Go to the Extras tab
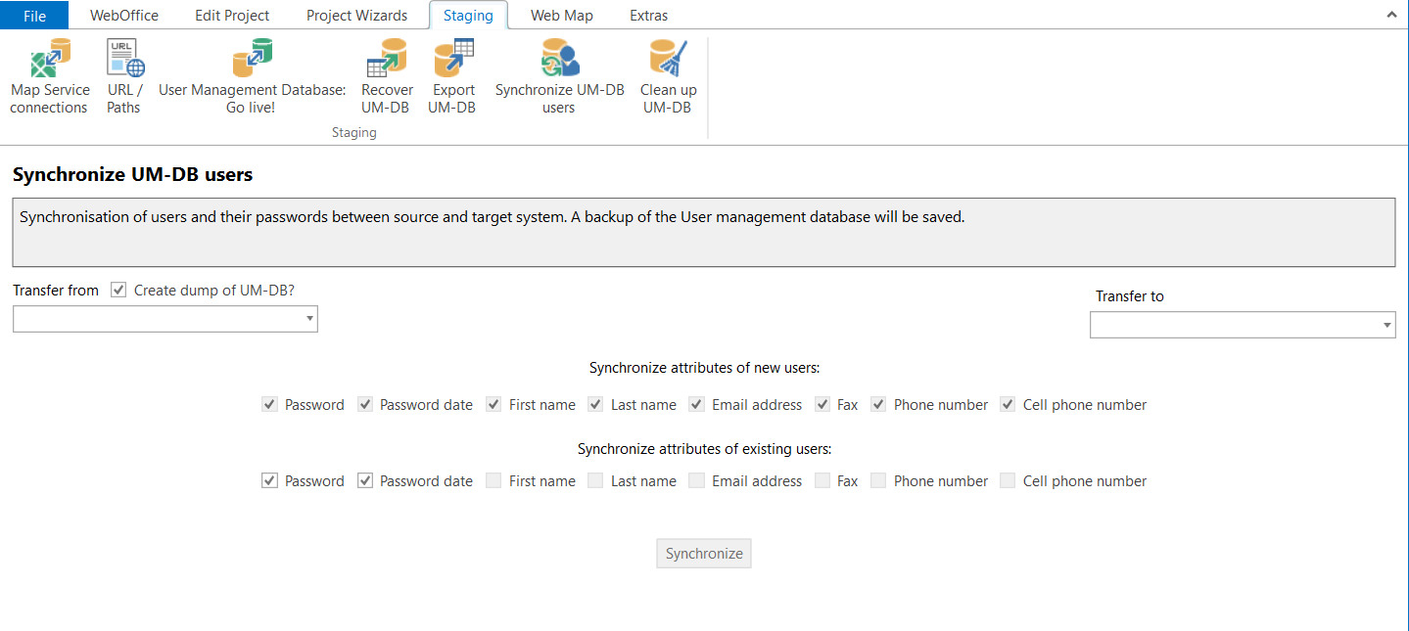This screenshot has width=1409, height=631. click(x=648, y=15)
